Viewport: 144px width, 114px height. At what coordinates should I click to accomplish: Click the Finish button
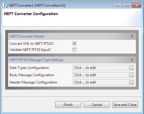coord(68,105)
